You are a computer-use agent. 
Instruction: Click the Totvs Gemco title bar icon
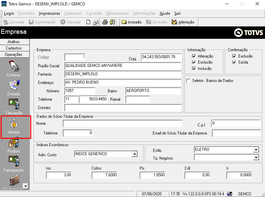(4, 4)
